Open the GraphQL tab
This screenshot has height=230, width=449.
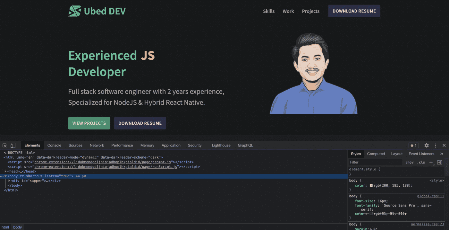click(x=245, y=146)
